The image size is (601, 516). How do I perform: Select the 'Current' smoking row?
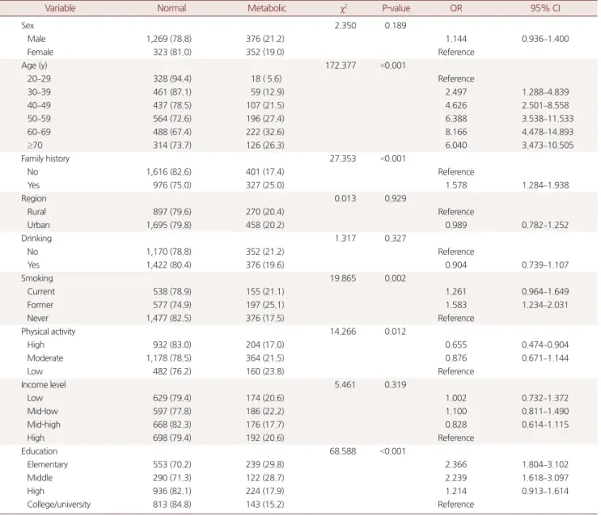point(41,291)
